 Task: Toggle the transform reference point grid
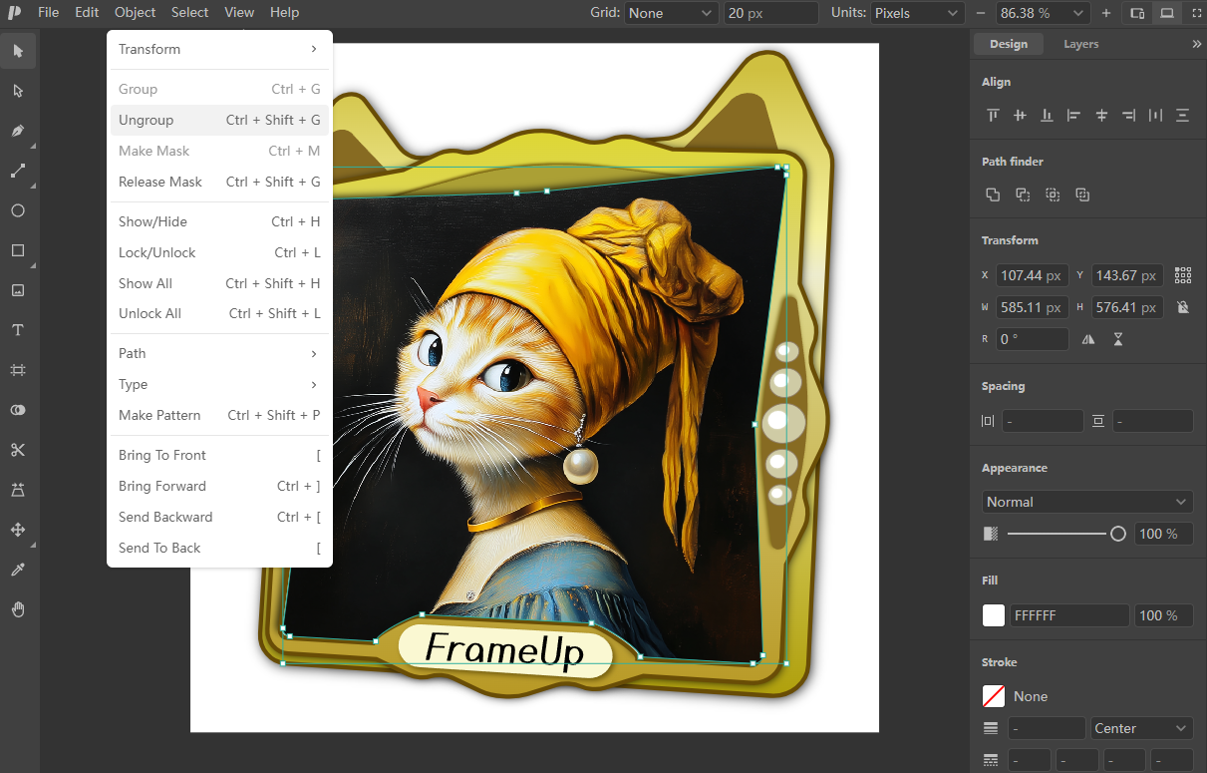tap(1182, 275)
